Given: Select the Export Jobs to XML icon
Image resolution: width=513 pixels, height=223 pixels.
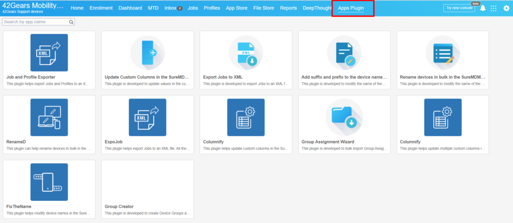Looking at the screenshot, I should pos(246,53).
